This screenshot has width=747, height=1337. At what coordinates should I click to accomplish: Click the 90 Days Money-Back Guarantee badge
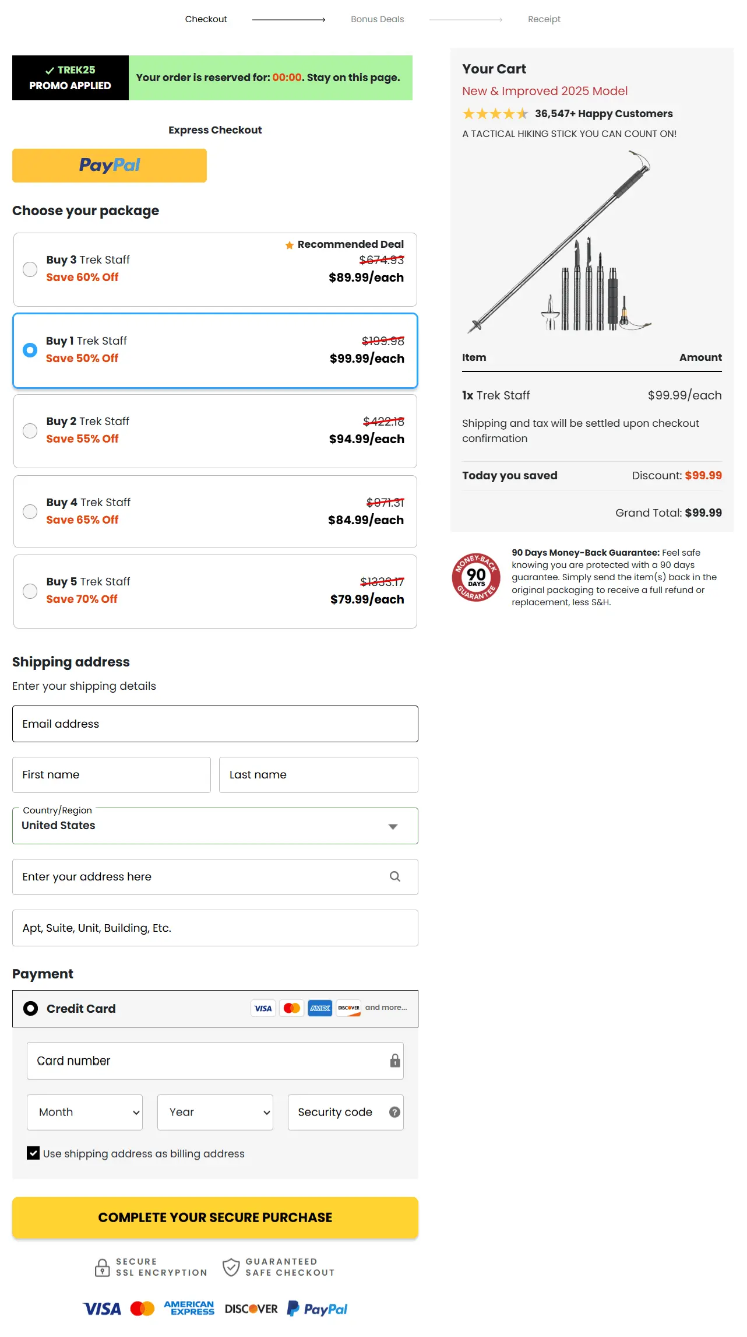tap(476, 577)
